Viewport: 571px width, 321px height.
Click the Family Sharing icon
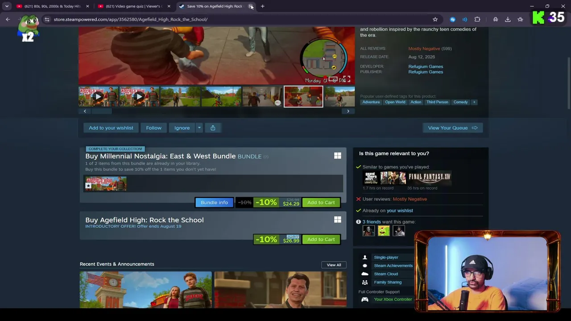[365, 282]
